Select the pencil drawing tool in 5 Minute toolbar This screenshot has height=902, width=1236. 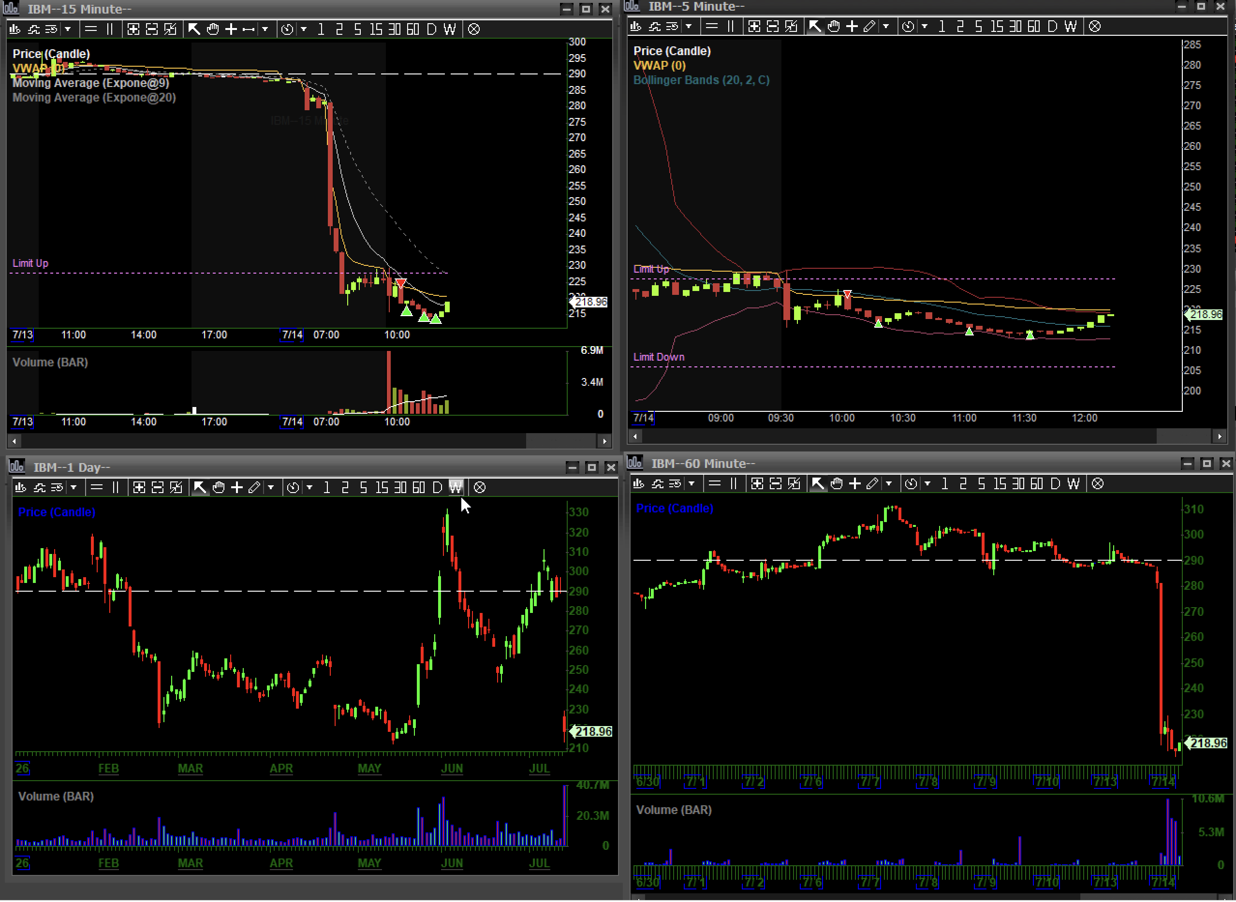click(869, 26)
